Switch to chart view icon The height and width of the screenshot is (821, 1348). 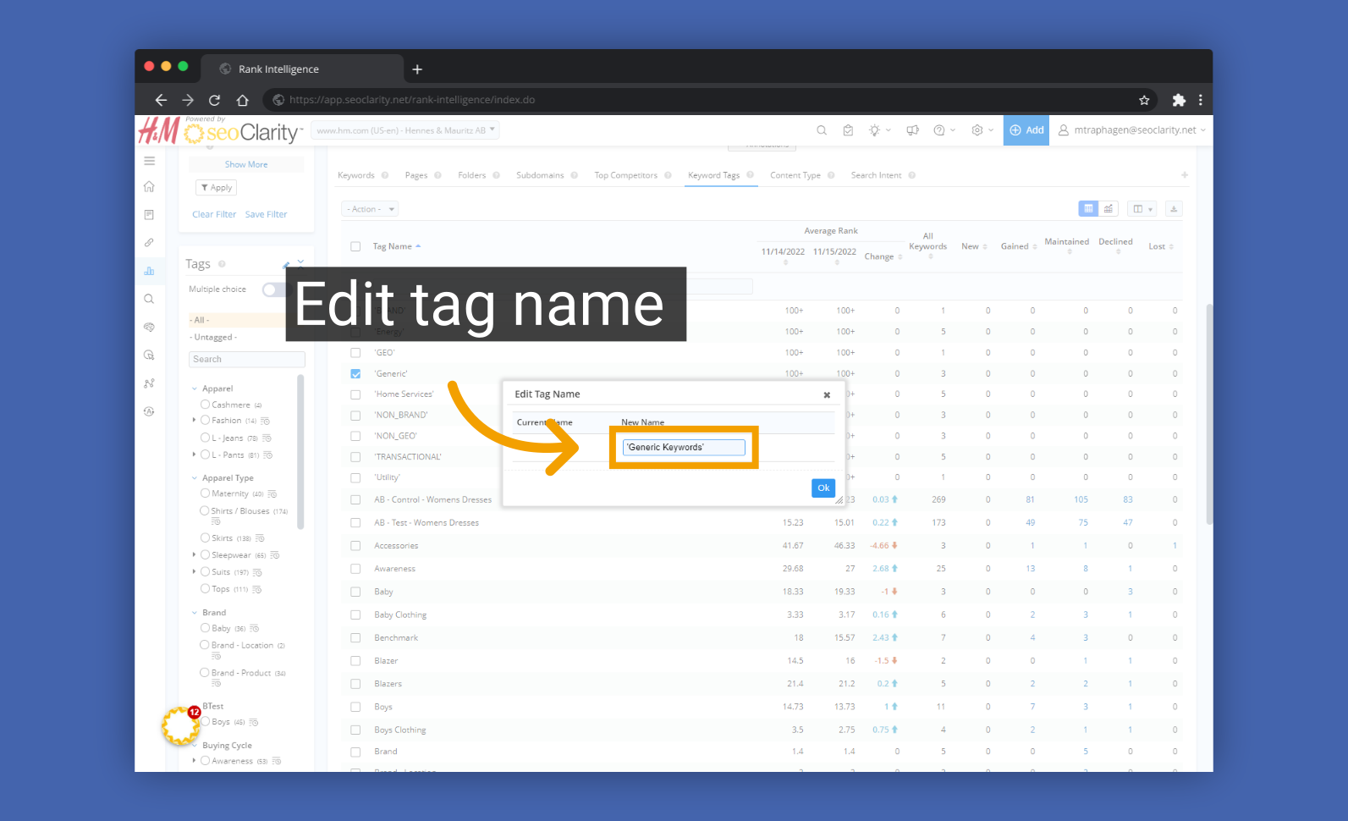tap(1109, 209)
